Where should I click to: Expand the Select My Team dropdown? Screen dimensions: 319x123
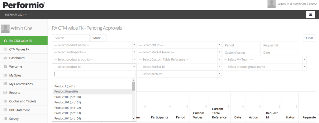point(264,59)
